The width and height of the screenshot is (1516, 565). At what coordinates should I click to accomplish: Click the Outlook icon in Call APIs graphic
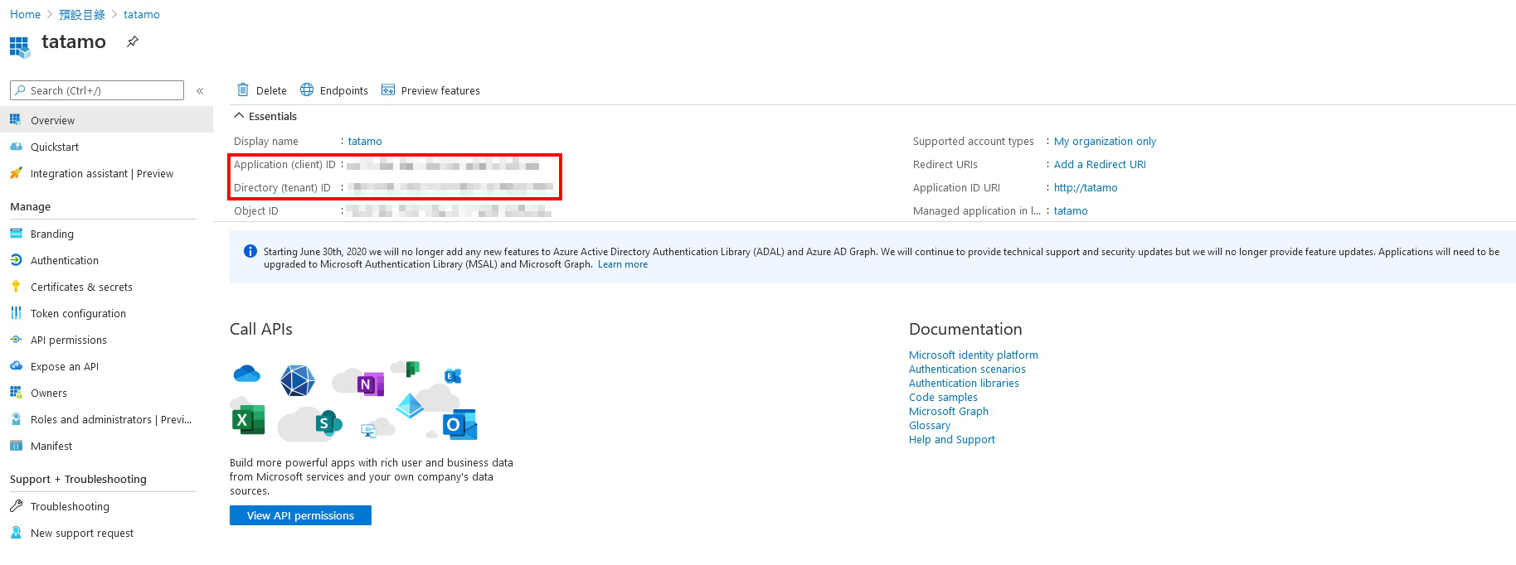point(460,424)
